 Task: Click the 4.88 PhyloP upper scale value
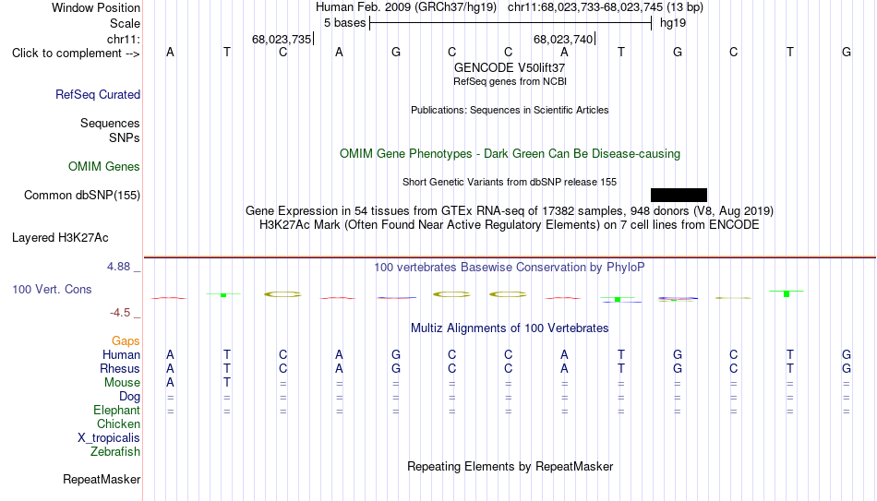(118, 267)
